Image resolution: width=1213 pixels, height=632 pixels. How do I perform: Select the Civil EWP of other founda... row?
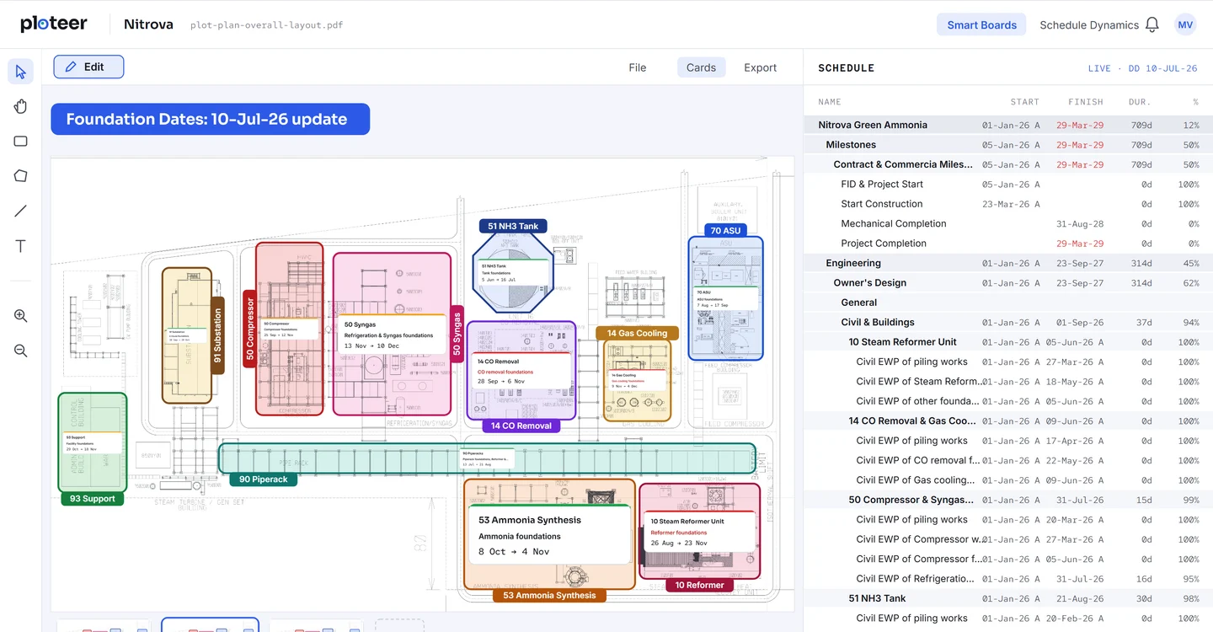point(1008,401)
